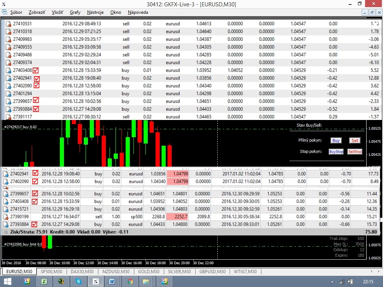Click order number 27401294 in the trade list

coord(22,93)
